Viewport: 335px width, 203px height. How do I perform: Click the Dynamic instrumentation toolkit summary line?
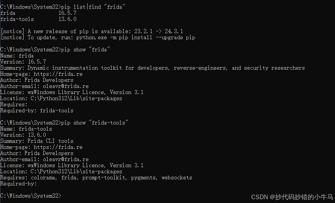[152, 68]
